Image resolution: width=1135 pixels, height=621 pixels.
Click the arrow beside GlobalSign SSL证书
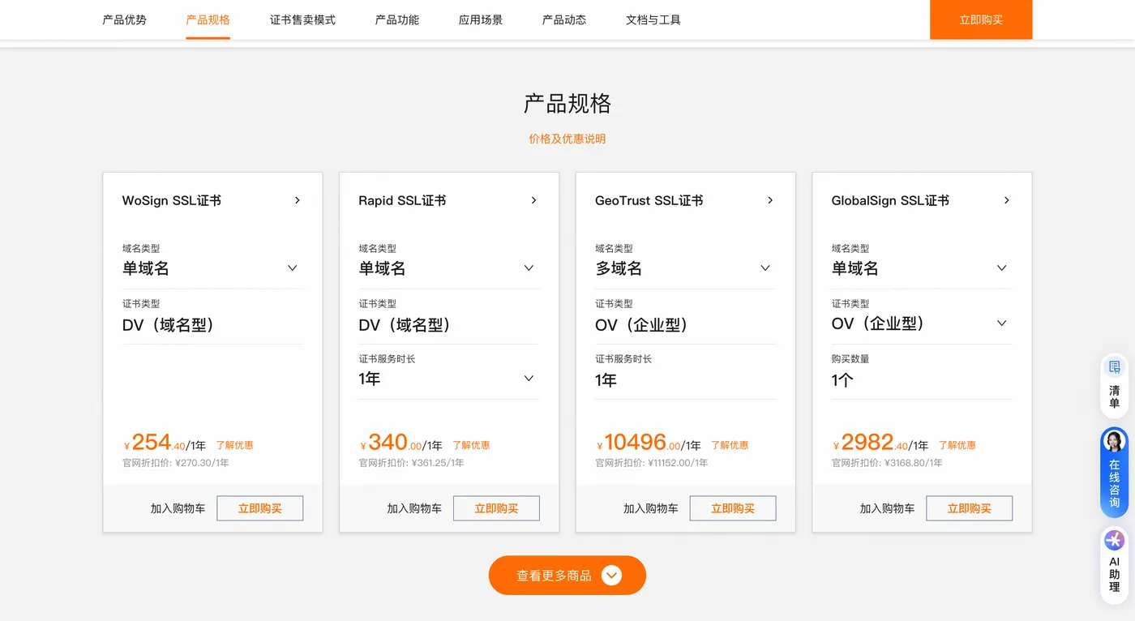point(1007,200)
